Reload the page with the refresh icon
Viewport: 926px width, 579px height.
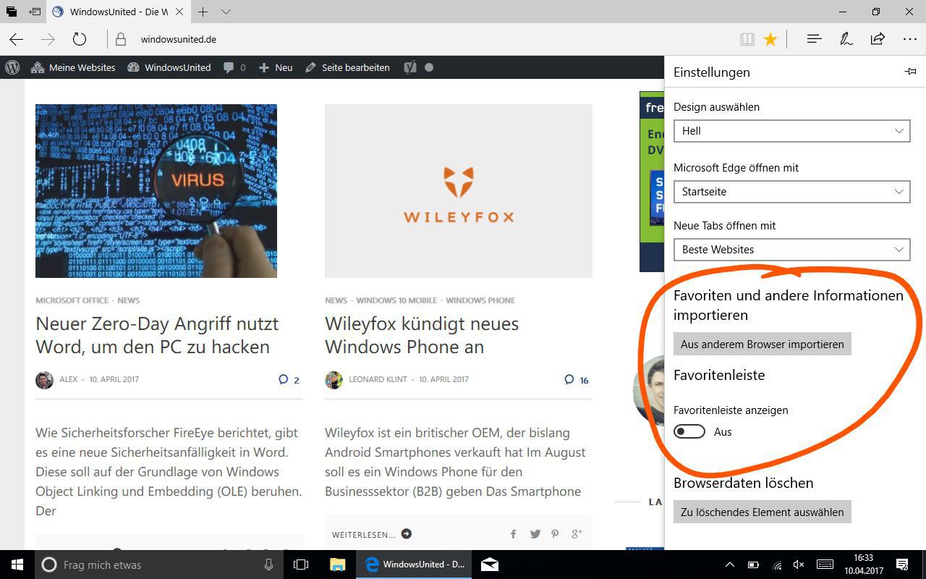(x=80, y=39)
